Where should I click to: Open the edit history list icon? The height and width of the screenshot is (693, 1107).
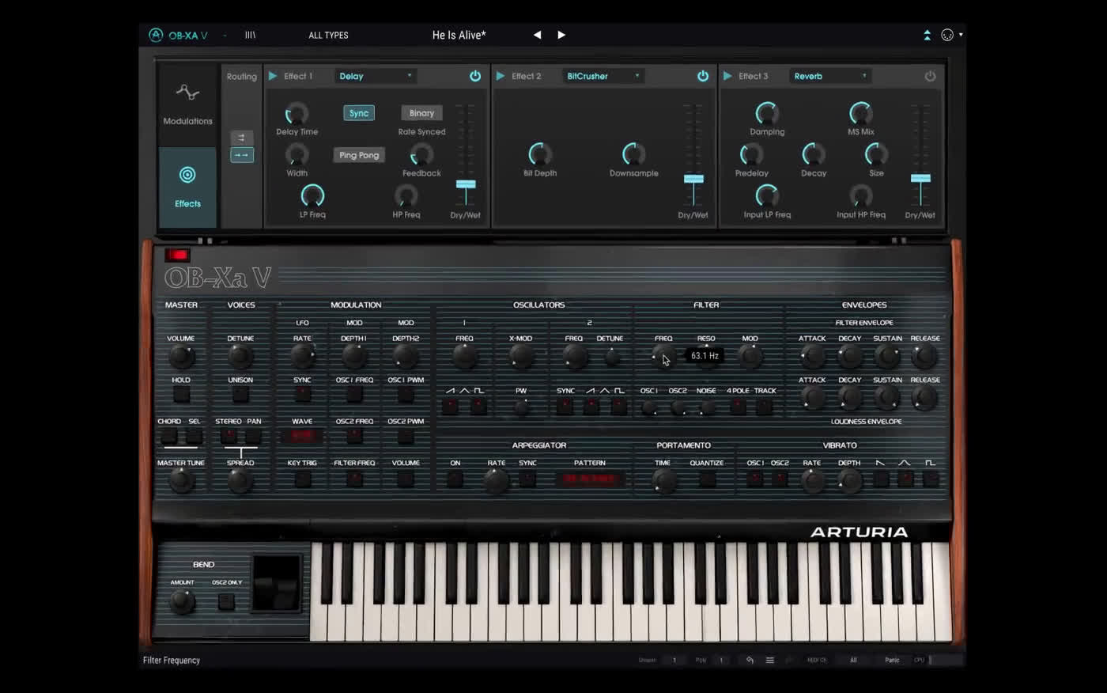tap(769, 660)
